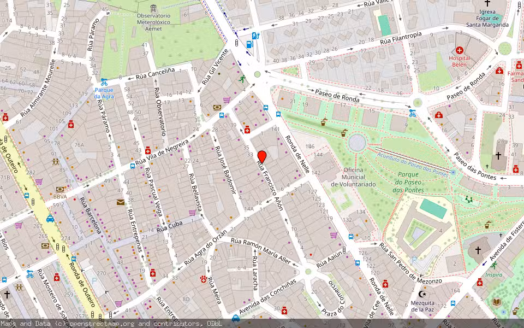This screenshot has width=524, height=328.
Task: Select the Avenida das Conchiñas label
Action: click(267, 297)
